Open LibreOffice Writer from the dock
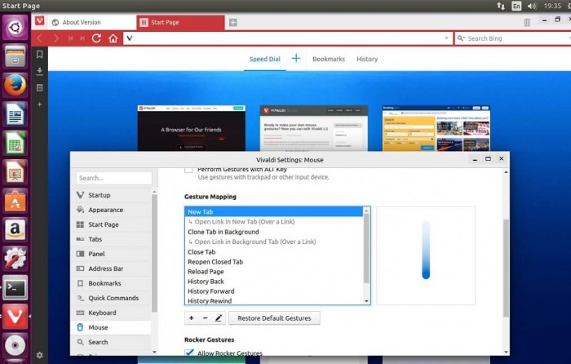Image resolution: width=571 pixels, height=364 pixels. pyautogui.click(x=15, y=113)
